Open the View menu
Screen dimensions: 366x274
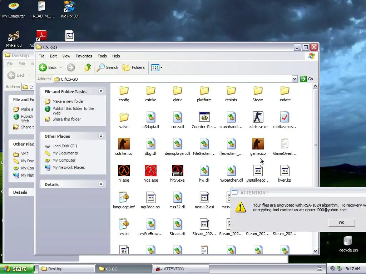click(x=66, y=56)
